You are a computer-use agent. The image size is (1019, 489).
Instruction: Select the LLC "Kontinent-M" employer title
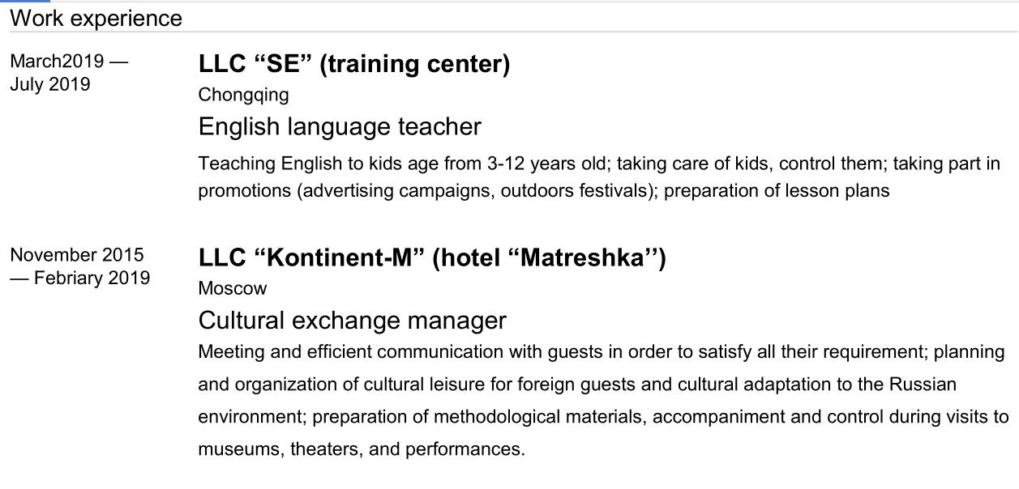click(x=311, y=258)
